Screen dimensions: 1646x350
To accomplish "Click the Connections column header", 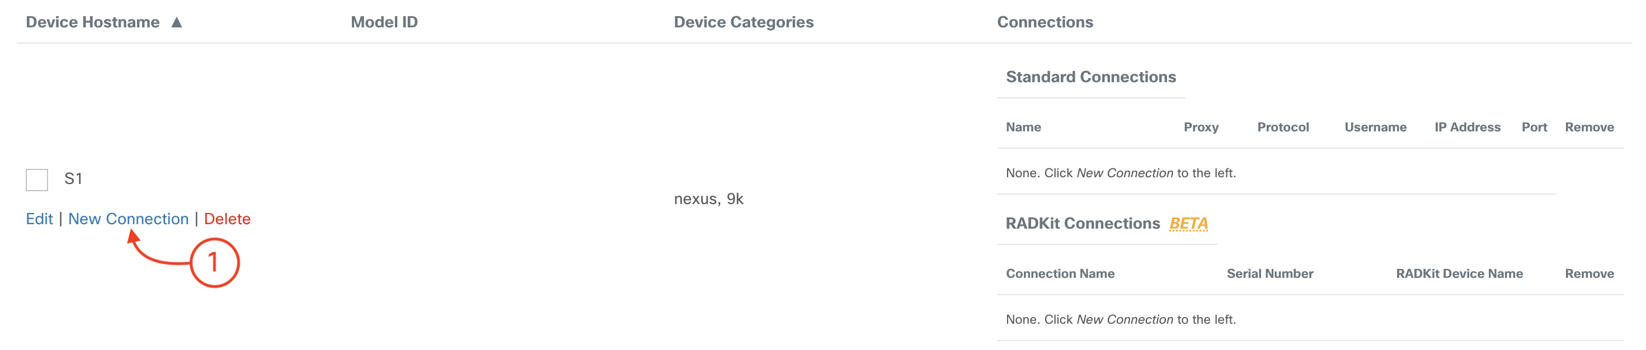I will coord(1045,22).
